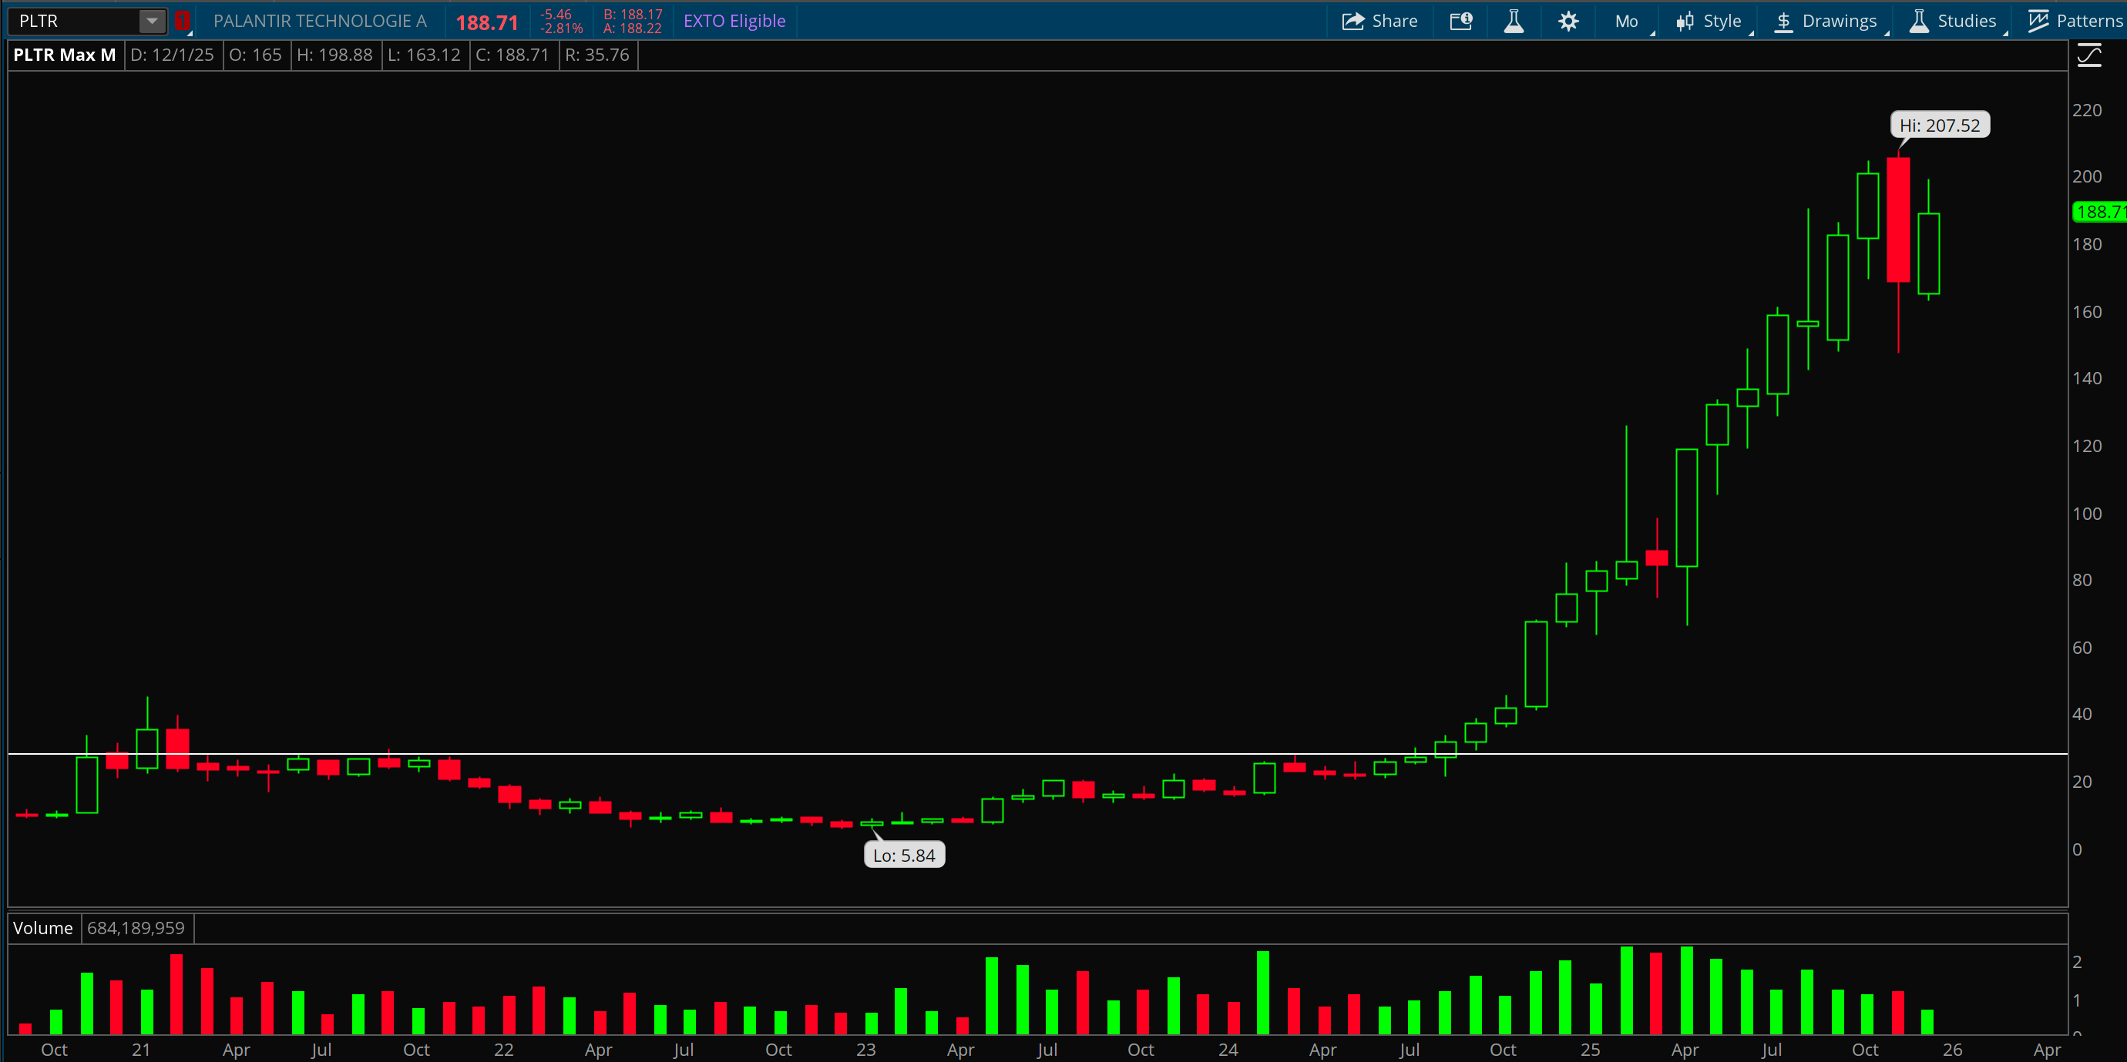The height and width of the screenshot is (1062, 2127).
Task: Click the Patterns chart icon
Action: coord(2038,22)
